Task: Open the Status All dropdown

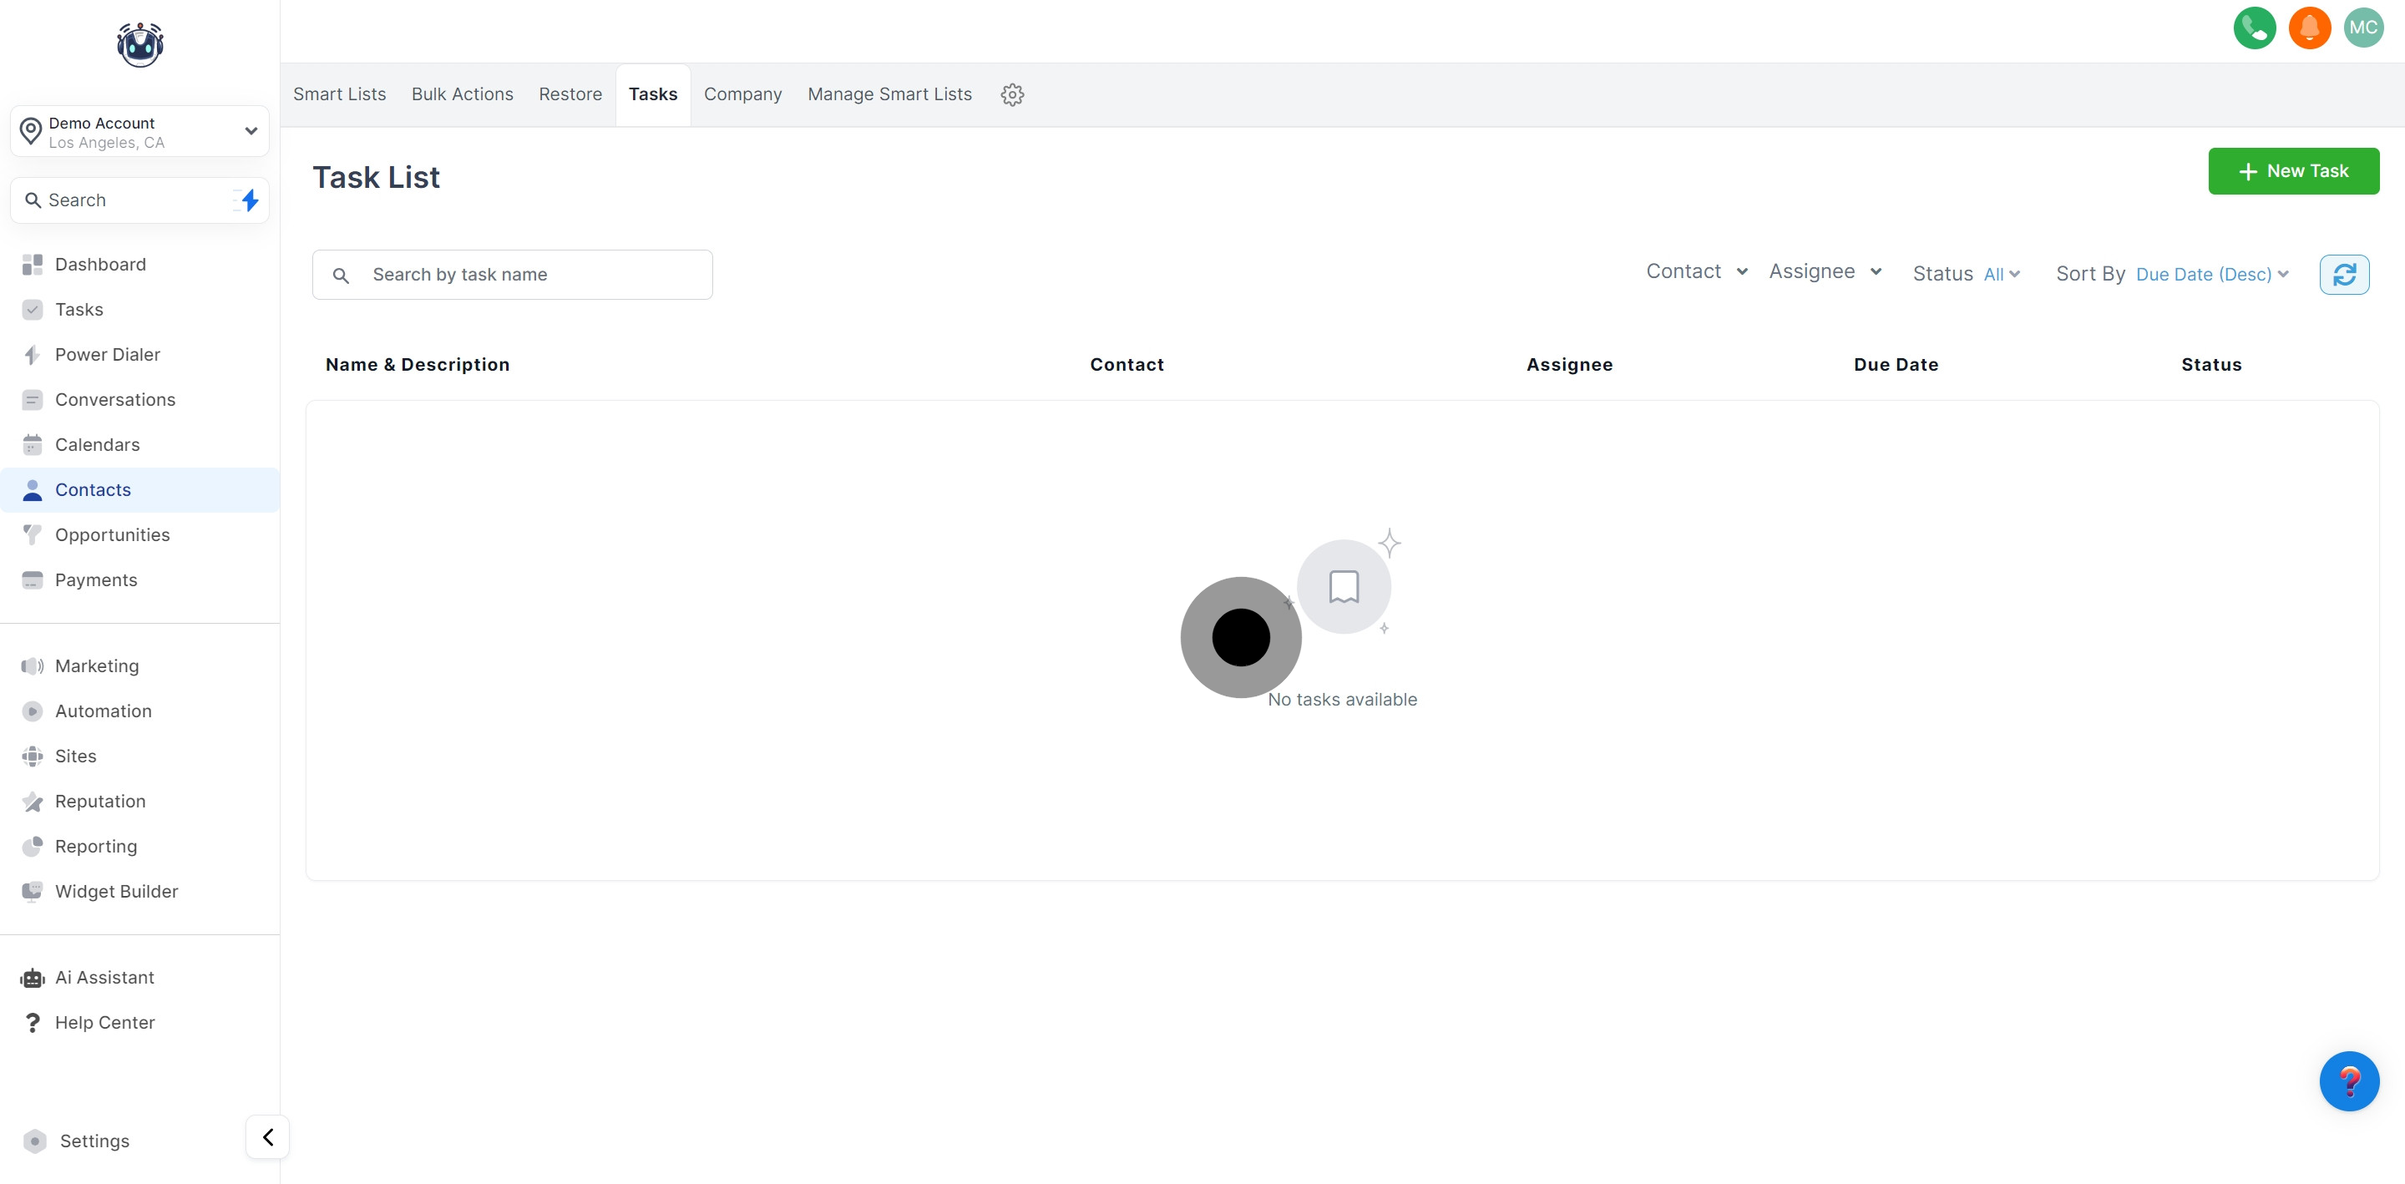Action: point(2000,275)
